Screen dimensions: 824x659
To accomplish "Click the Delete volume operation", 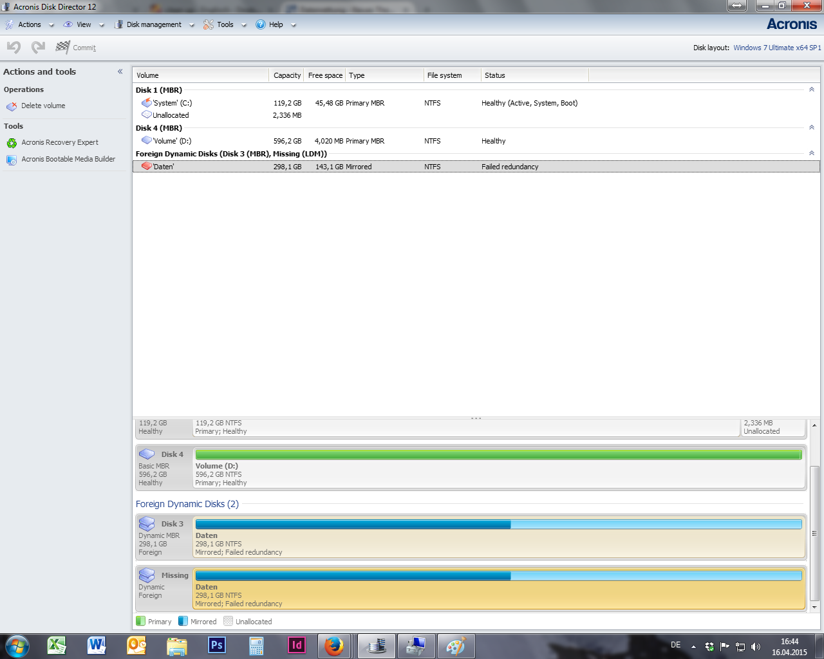I will coord(43,106).
